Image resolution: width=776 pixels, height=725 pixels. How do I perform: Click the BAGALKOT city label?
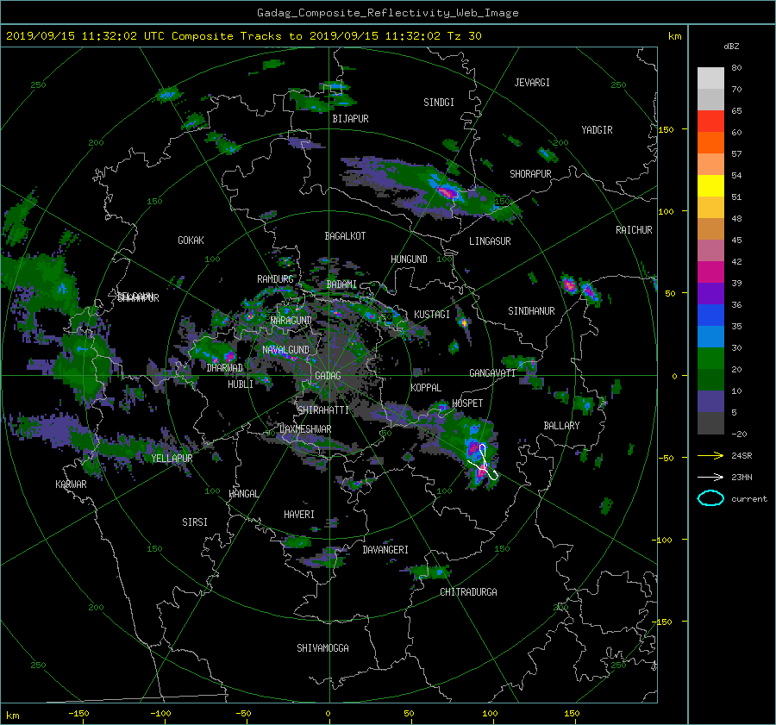[x=345, y=236]
